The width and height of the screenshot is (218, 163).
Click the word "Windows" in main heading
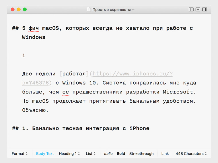pyautogui.click(x=34, y=37)
